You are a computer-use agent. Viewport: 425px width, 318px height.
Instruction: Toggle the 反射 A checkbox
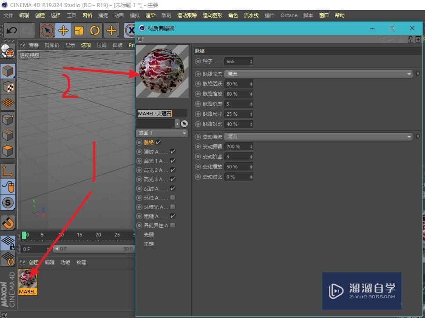[173, 189]
